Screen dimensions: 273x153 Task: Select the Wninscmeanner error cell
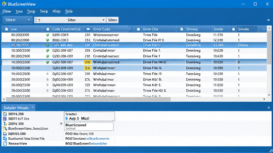tap(106, 35)
